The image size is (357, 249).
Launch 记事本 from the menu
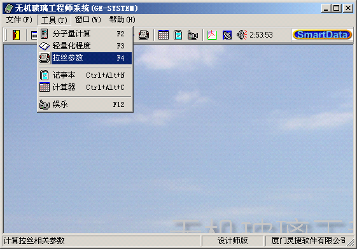coord(85,75)
